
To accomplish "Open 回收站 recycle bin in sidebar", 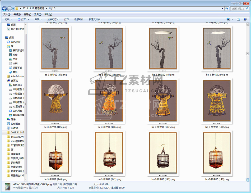I will pos(14,128).
